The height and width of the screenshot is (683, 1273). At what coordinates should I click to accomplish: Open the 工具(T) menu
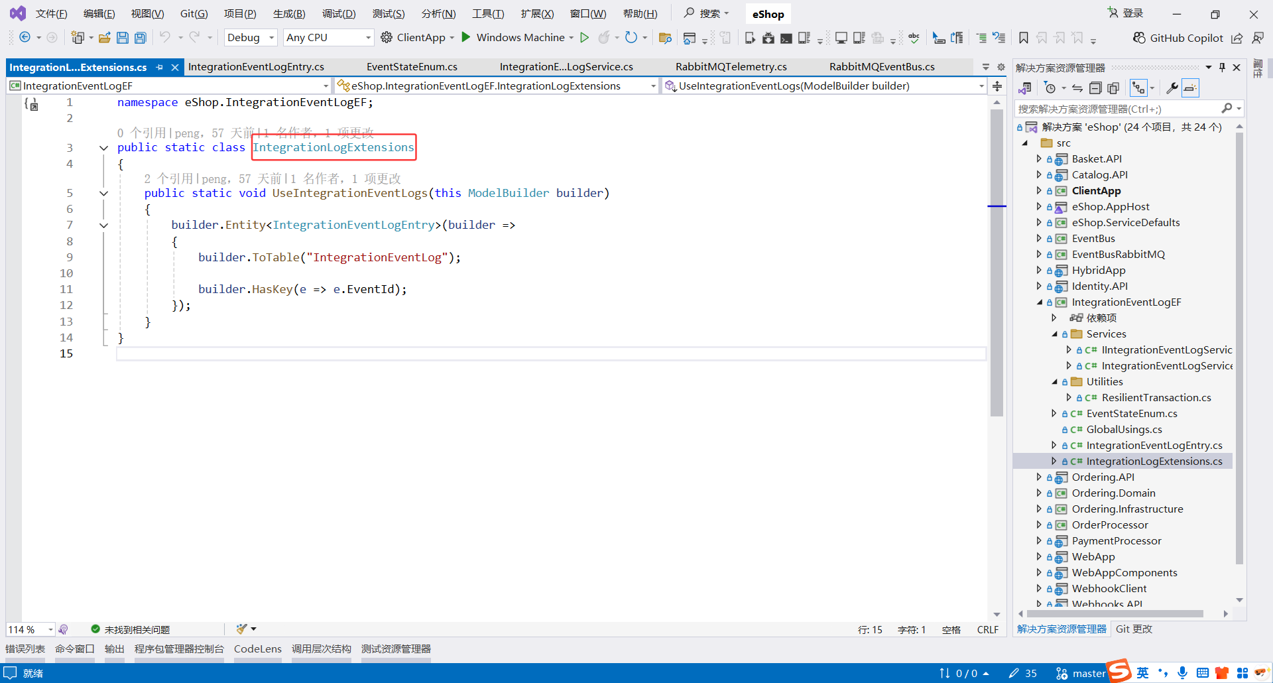[x=488, y=14]
